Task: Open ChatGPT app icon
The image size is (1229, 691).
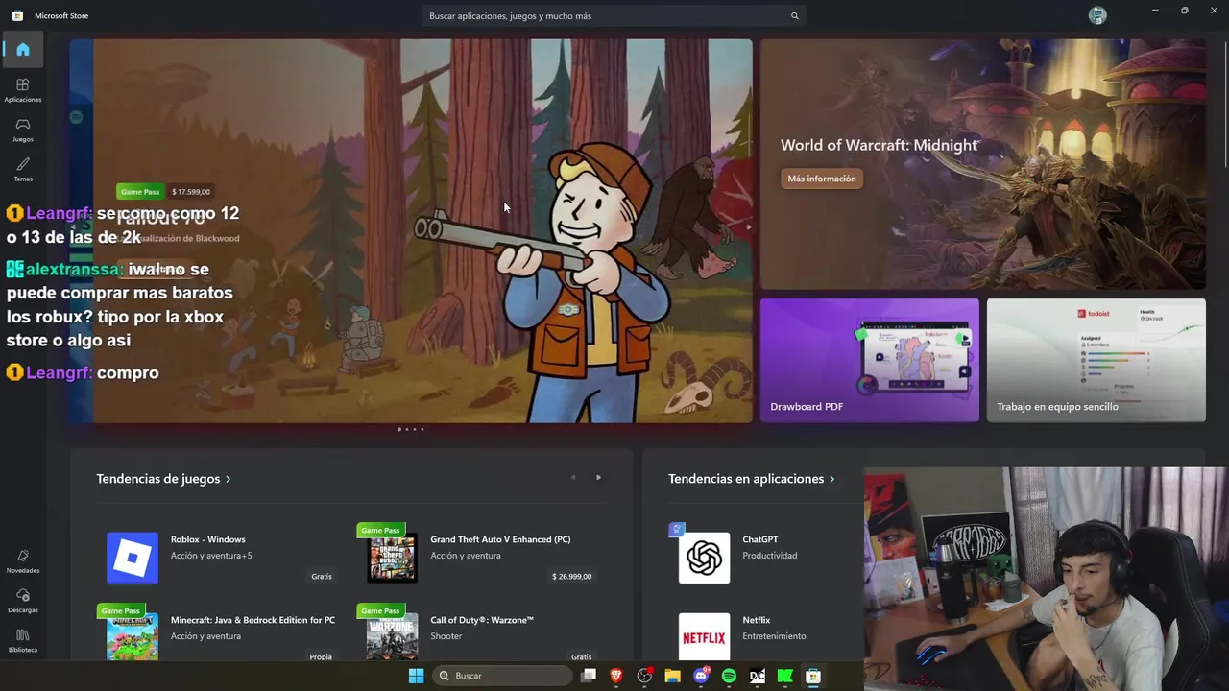Action: [704, 558]
